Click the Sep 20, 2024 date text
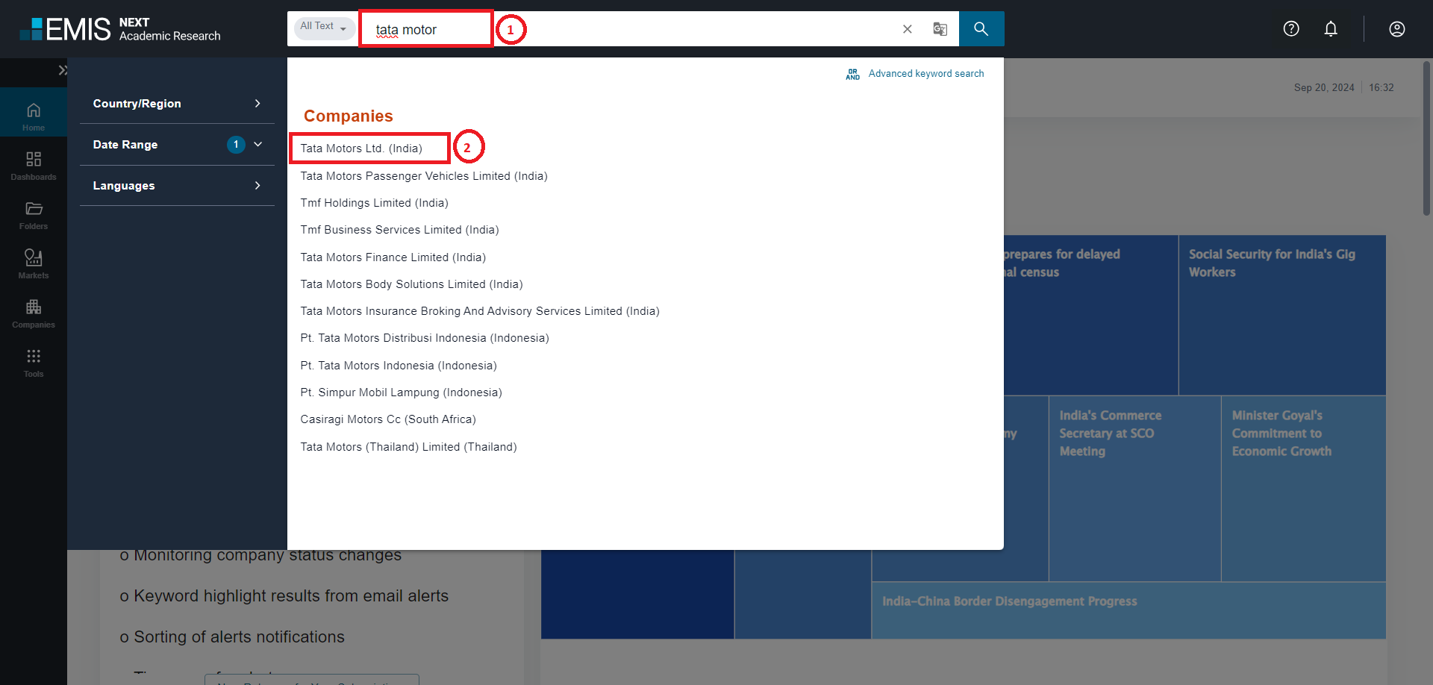Viewport: 1433px width, 685px height. tap(1324, 87)
